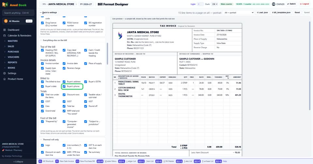Uncheck the Reverse charge checkbox
This screenshot has width=313, height=164.
tap(64, 68)
